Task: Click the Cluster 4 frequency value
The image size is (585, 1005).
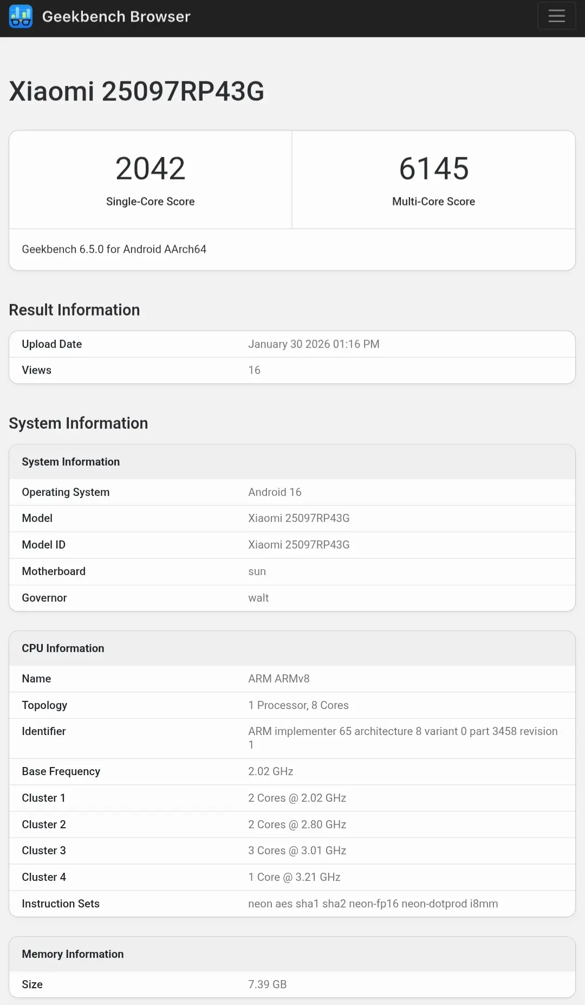Action: (x=294, y=877)
